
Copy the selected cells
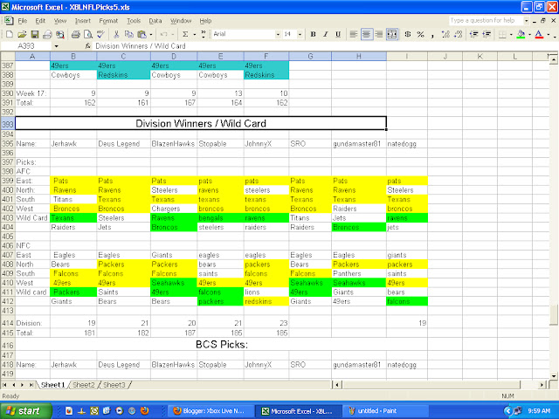point(128,34)
